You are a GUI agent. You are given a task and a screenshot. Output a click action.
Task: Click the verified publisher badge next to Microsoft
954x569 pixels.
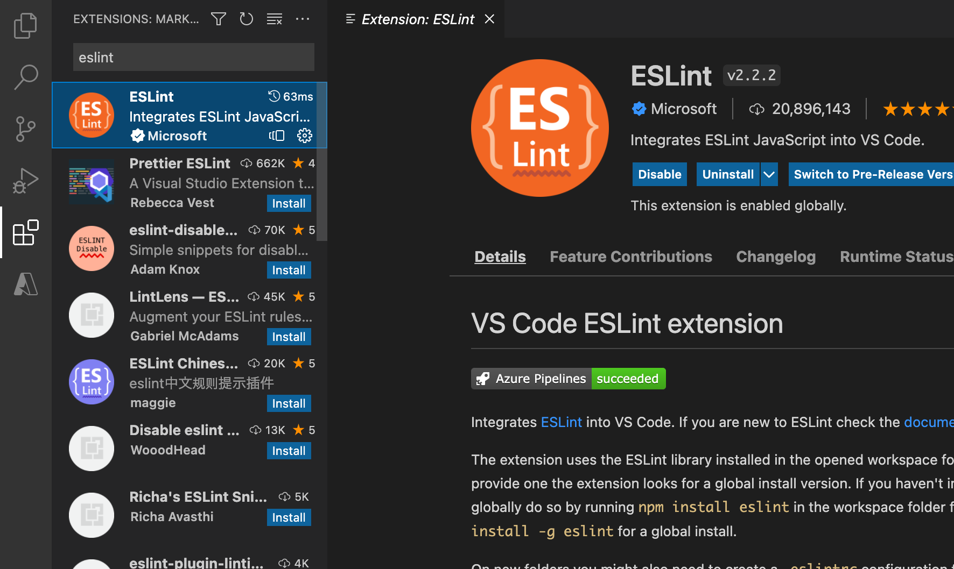tap(639, 108)
